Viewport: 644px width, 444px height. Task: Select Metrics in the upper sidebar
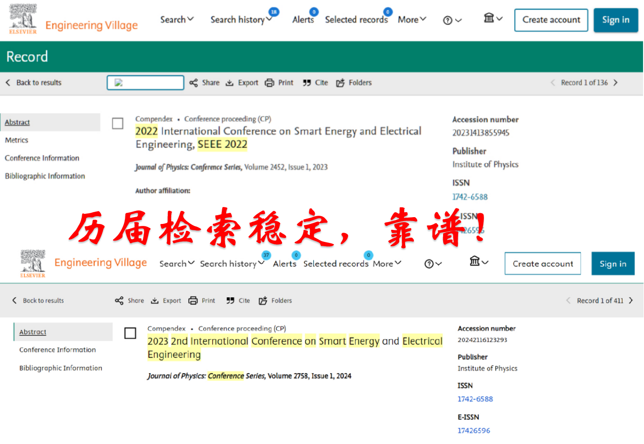17,140
